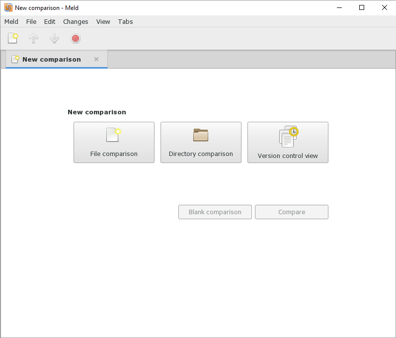The height and width of the screenshot is (338, 396).
Task: Open the Meld menu
Action: (11, 22)
